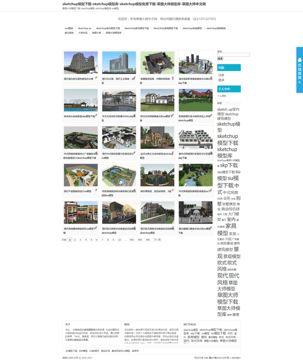Screen dimensions: 303x361
Task: Open 欧洲度假疗养小镇 title link
Action: pyautogui.click(x=195, y=118)
